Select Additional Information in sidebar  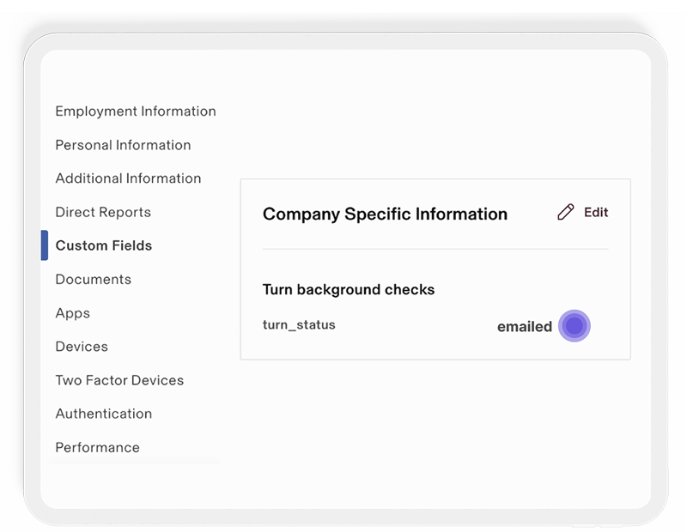(128, 178)
